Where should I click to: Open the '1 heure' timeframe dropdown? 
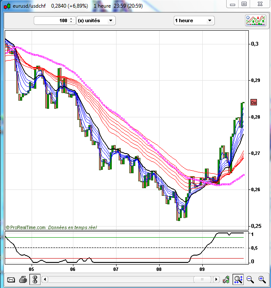194,20
